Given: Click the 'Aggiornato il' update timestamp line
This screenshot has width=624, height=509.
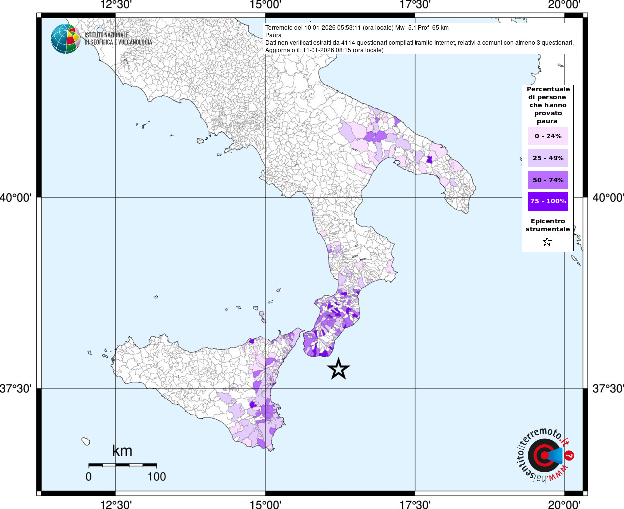Looking at the screenshot, I should [324, 50].
